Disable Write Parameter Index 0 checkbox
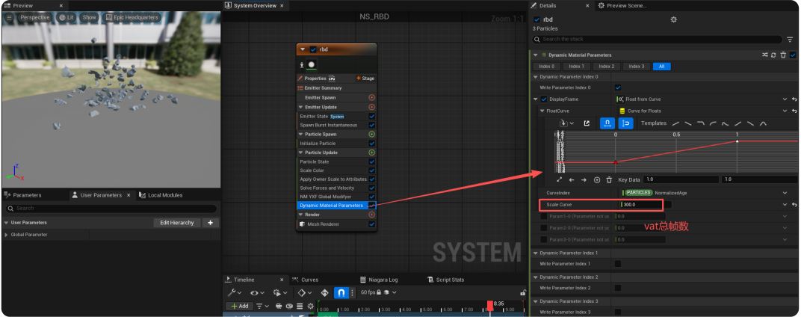 point(617,87)
